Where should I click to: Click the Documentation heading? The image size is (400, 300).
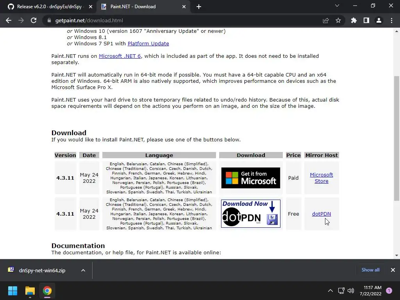(78, 246)
